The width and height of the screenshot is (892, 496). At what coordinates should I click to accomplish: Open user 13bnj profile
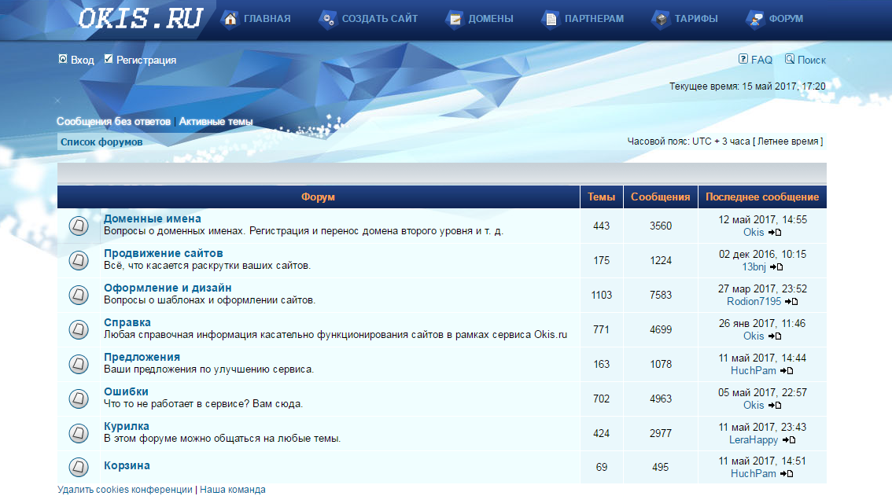coord(754,266)
